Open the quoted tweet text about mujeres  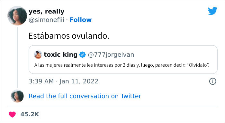[122, 65]
